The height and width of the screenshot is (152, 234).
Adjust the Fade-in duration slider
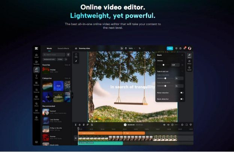165,78
